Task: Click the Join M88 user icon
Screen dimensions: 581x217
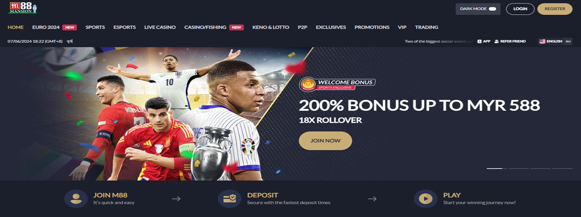Action: [x=76, y=199]
